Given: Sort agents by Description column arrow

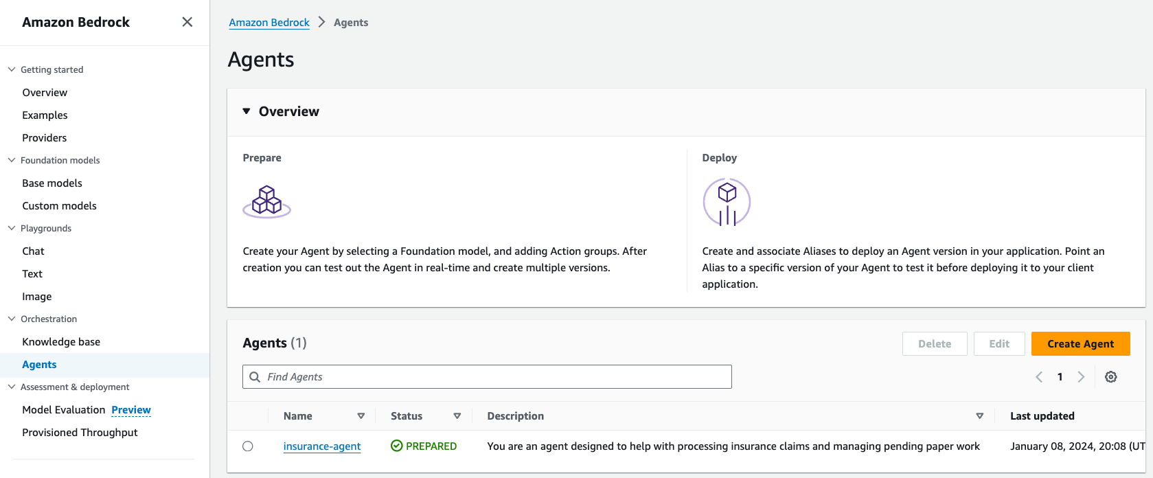Looking at the screenshot, I should tap(980, 416).
